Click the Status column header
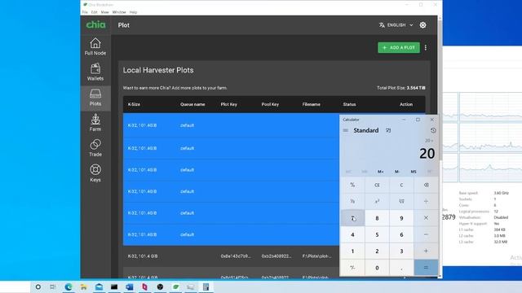 point(349,104)
